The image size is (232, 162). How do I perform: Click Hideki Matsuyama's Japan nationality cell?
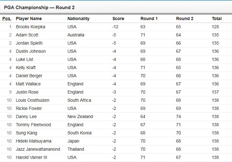pyautogui.click(x=73, y=141)
